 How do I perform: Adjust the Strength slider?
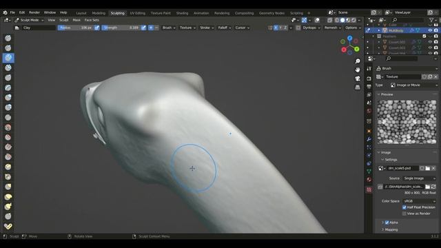click(x=121, y=28)
